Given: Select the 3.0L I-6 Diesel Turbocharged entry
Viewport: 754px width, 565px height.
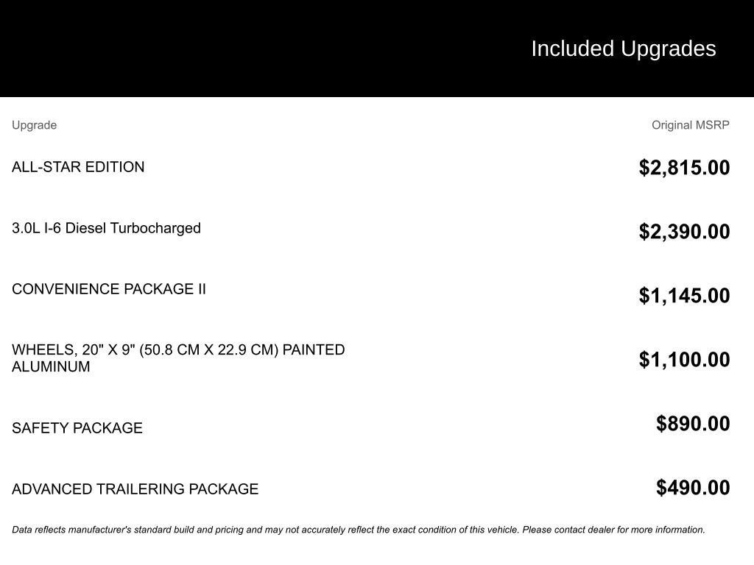Looking at the screenshot, I should point(106,228).
